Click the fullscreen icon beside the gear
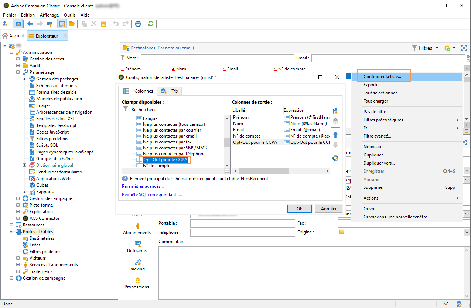 point(464,48)
